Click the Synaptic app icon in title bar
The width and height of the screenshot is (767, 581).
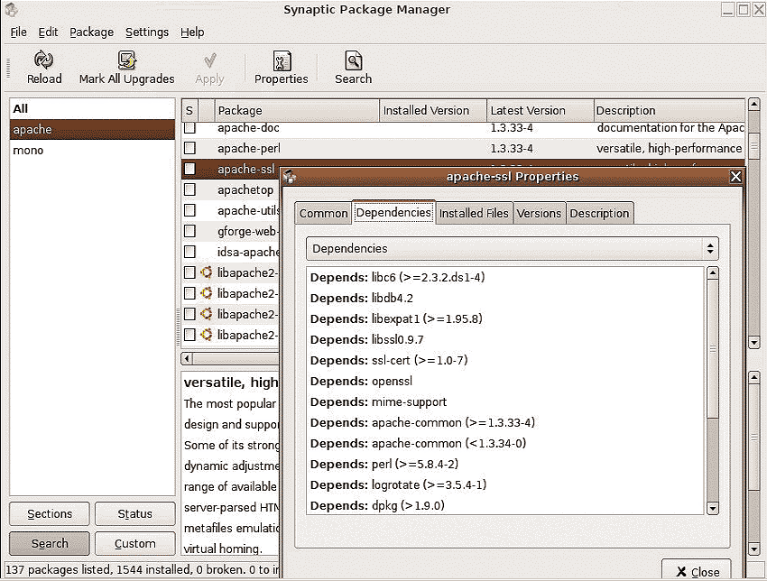[x=11, y=9]
